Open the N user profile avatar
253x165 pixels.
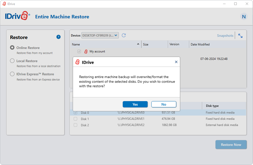pyautogui.click(x=244, y=17)
